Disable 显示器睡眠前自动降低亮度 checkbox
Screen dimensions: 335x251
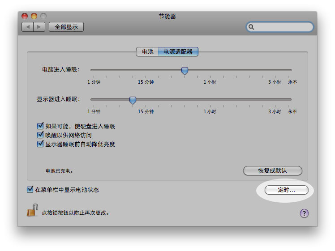(x=40, y=144)
